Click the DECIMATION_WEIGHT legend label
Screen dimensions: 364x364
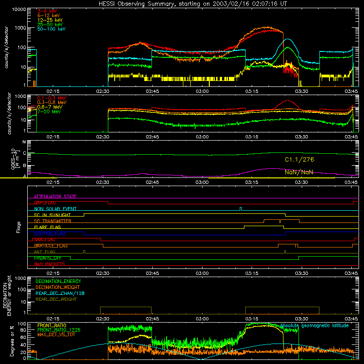point(58,287)
